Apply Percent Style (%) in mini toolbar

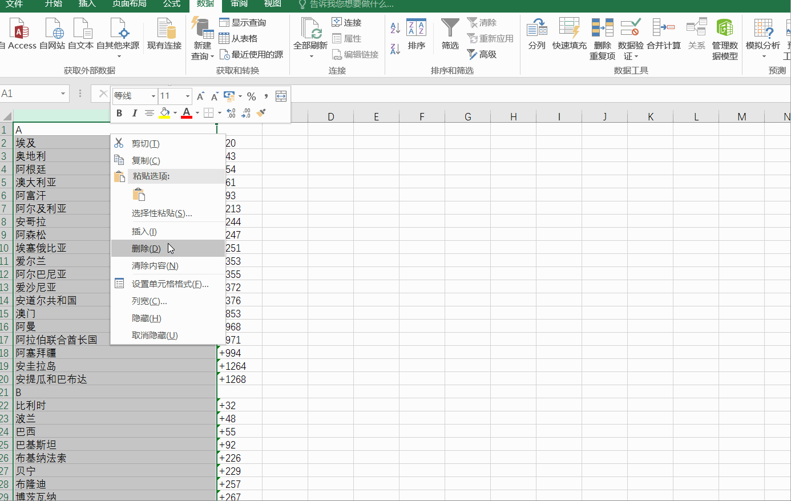click(252, 96)
